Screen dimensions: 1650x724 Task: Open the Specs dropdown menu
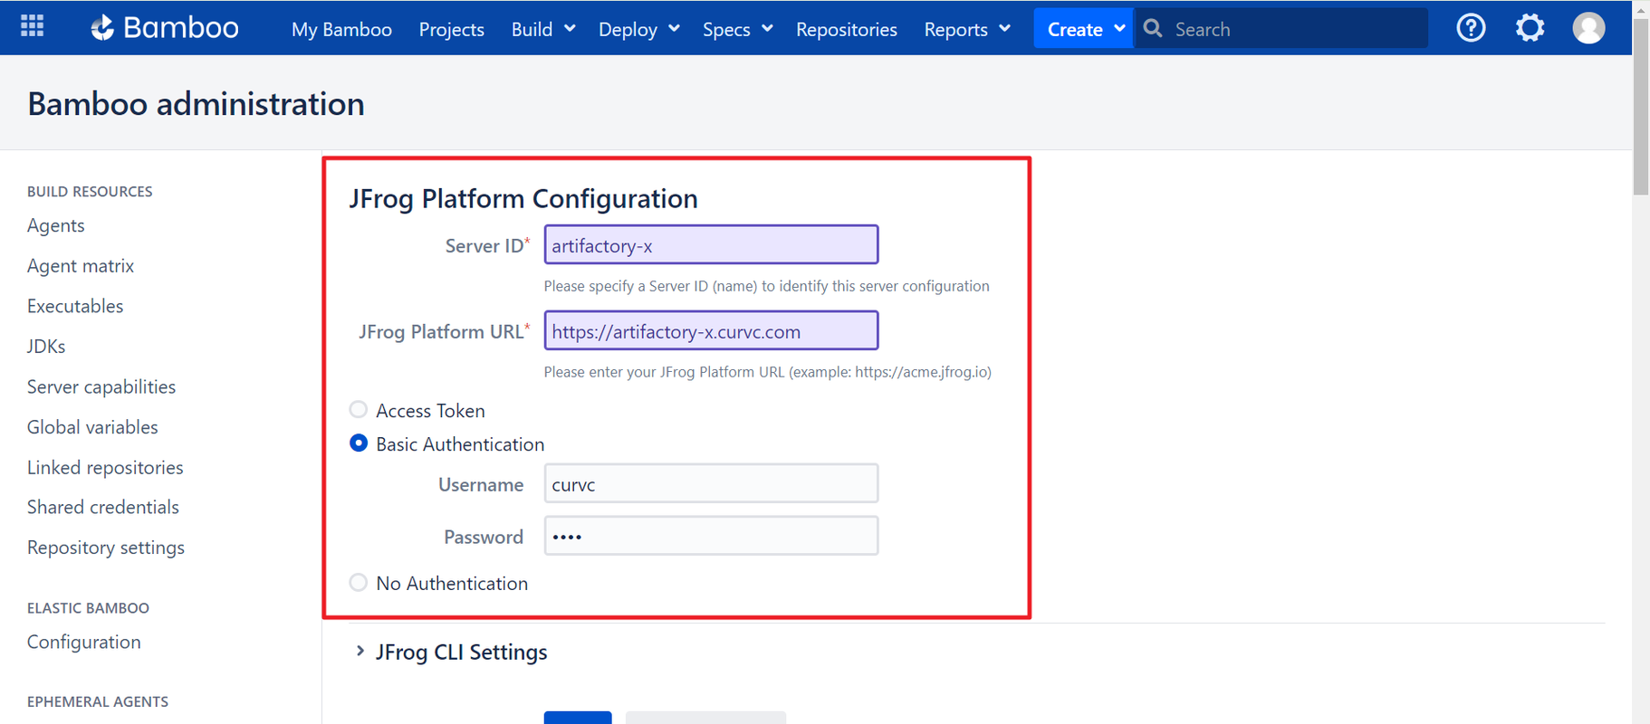point(737,29)
